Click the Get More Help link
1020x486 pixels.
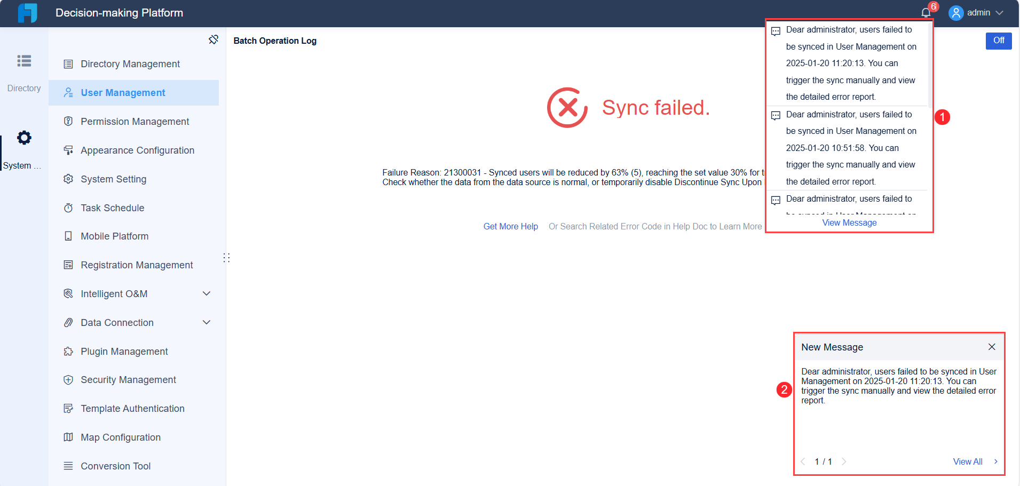(x=510, y=226)
